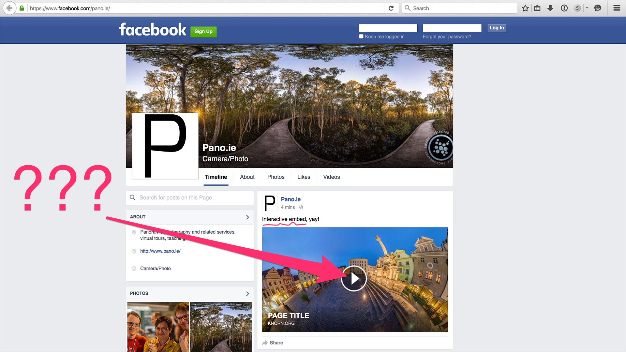The width and height of the screenshot is (626, 352).
Task: Click the Pano.ie post author avatar
Action: pos(270,203)
